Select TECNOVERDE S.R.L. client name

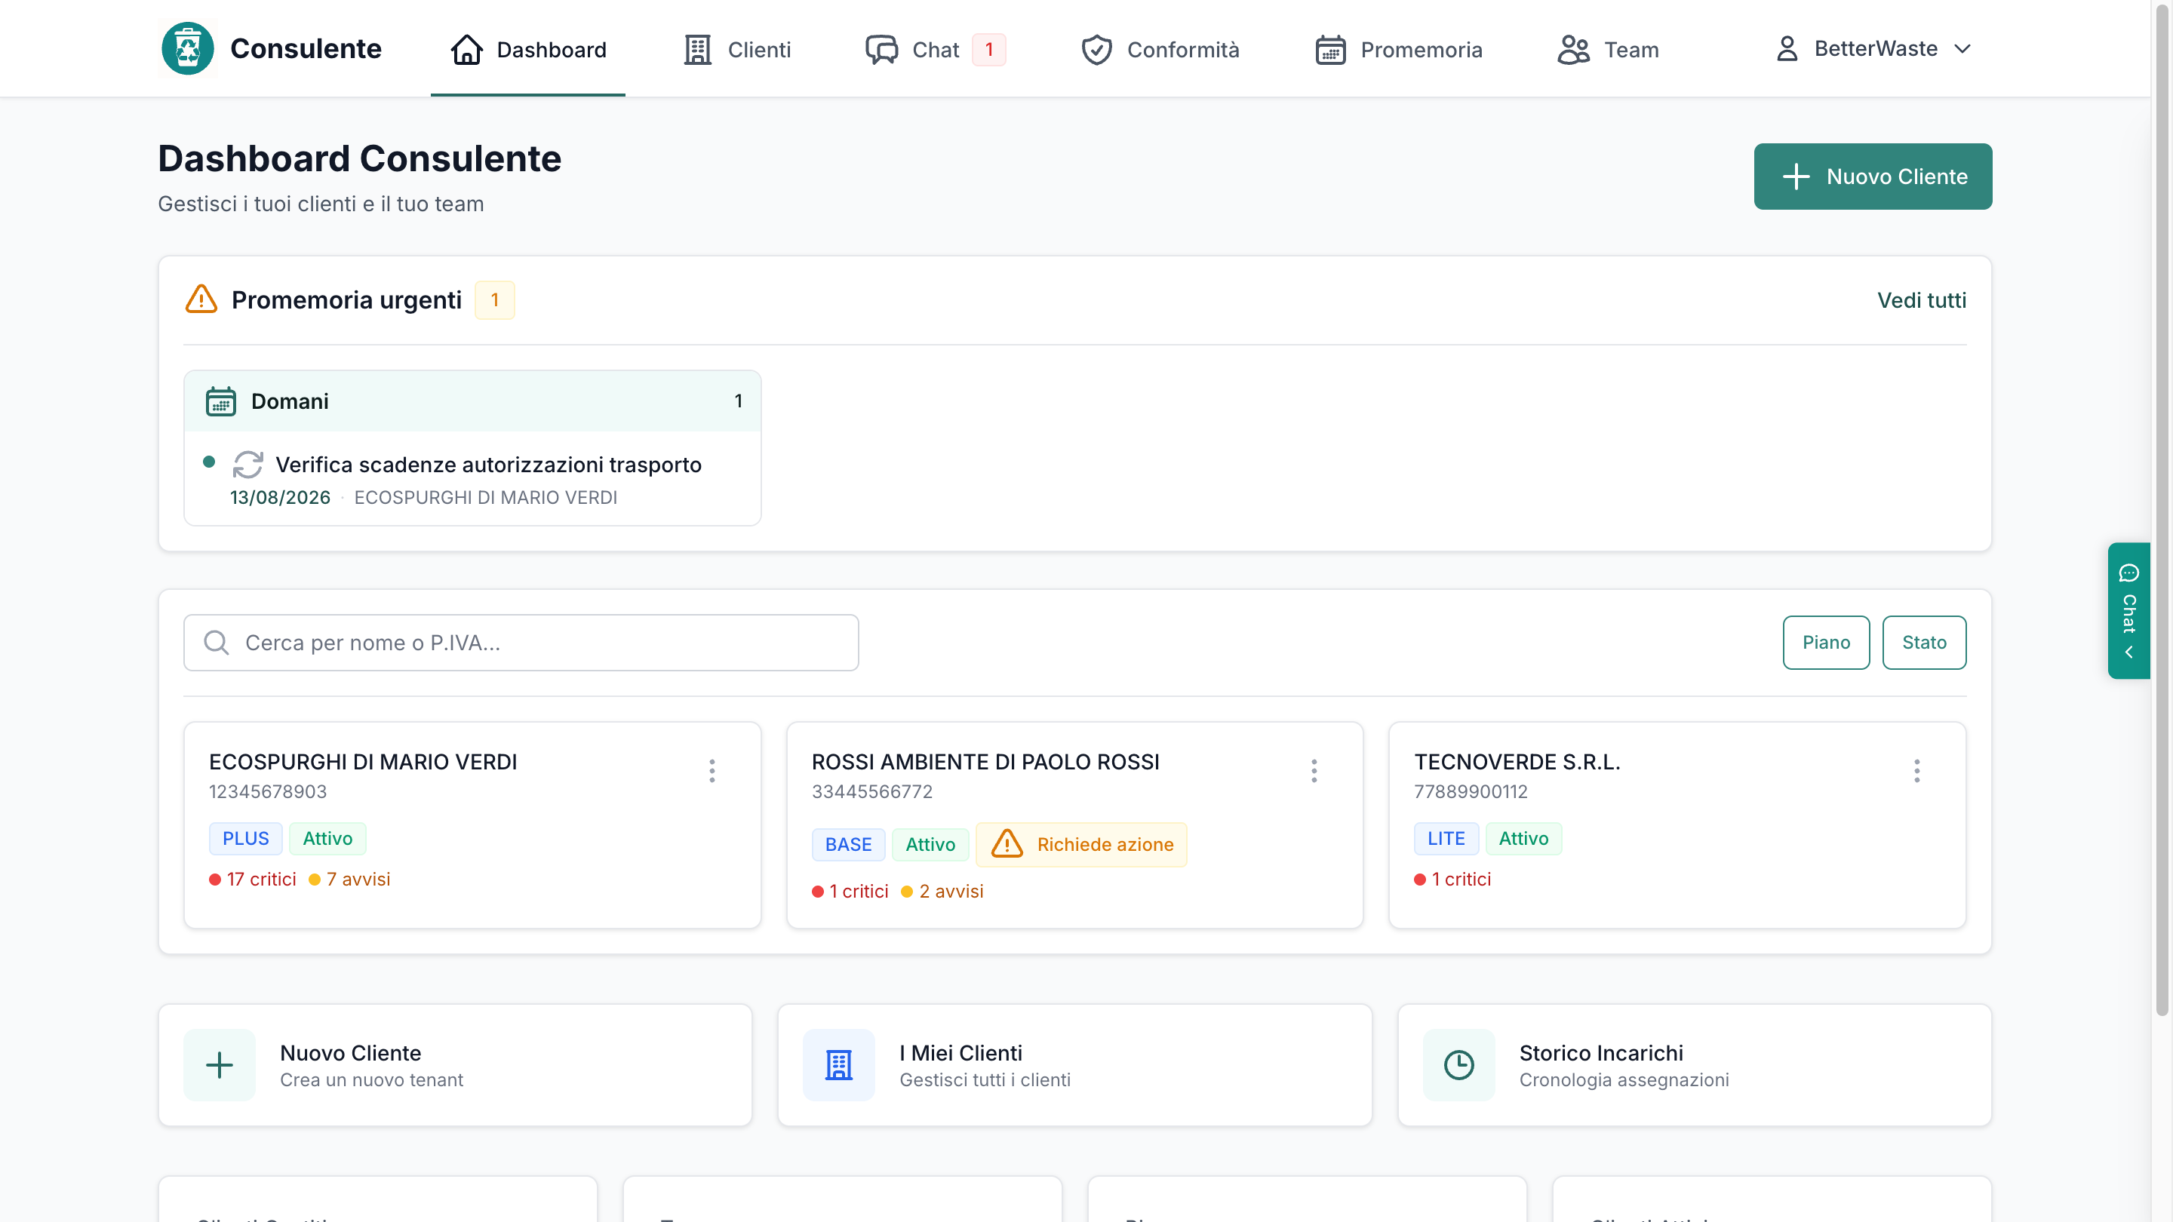coord(1517,762)
